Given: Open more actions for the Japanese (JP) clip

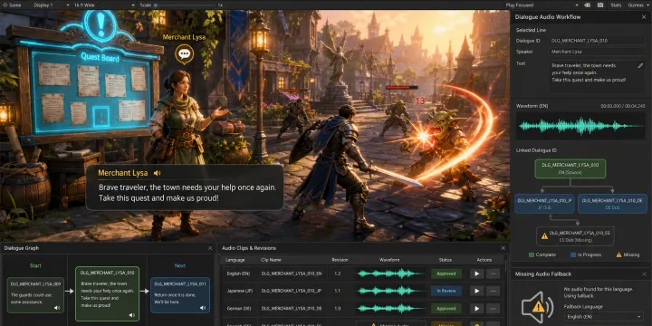Looking at the screenshot, I should point(493,291).
